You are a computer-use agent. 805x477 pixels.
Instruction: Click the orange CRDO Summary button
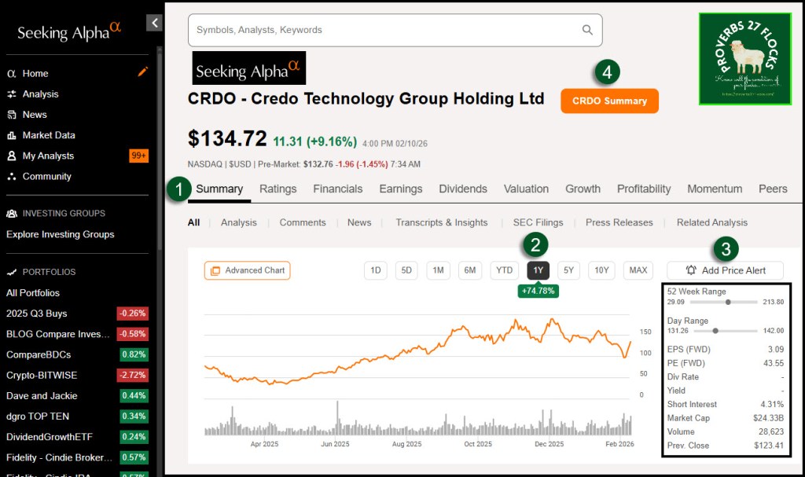609,101
